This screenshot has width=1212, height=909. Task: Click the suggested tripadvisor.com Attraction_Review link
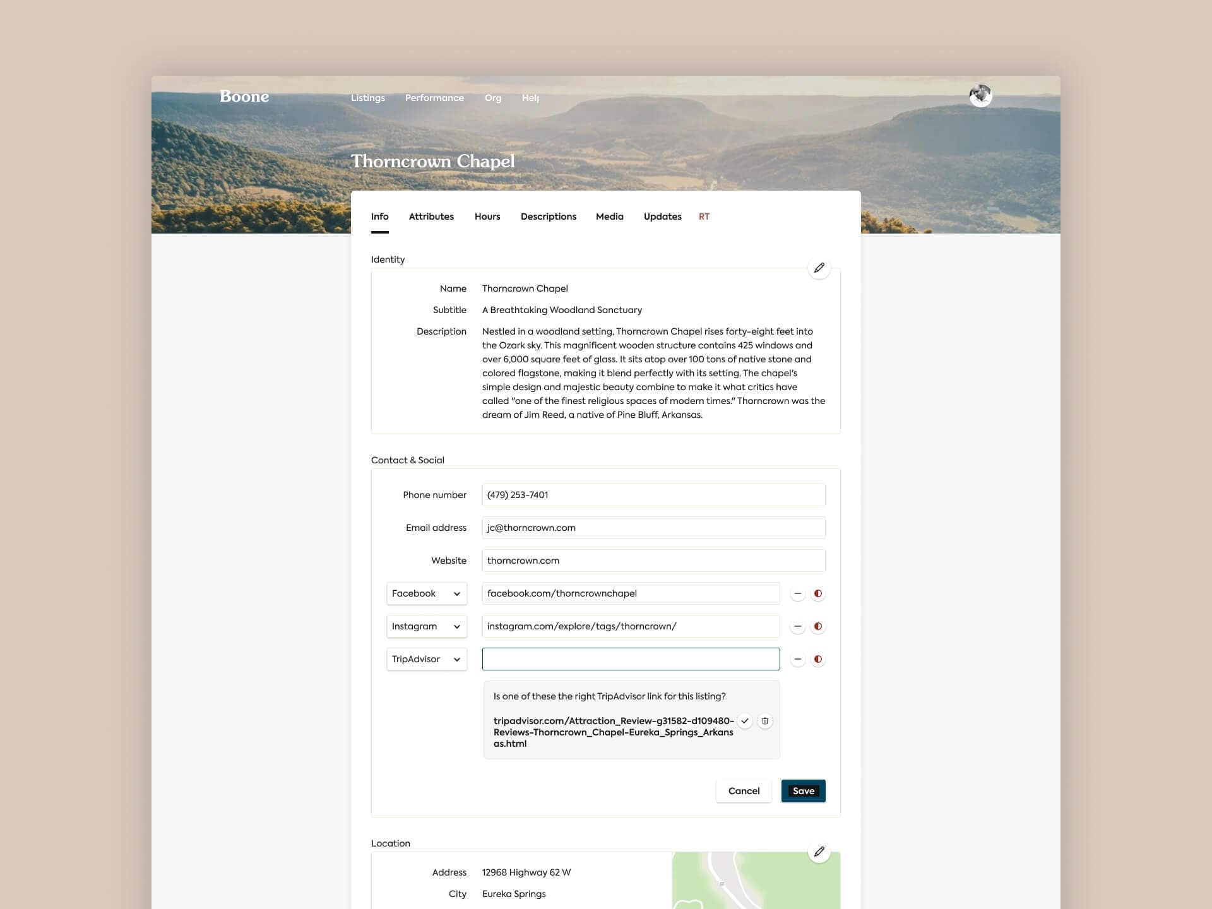pyautogui.click(x=614, y=732)
